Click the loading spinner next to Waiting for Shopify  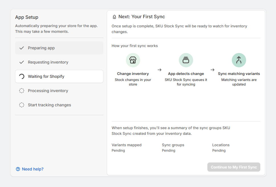(22, 76)
